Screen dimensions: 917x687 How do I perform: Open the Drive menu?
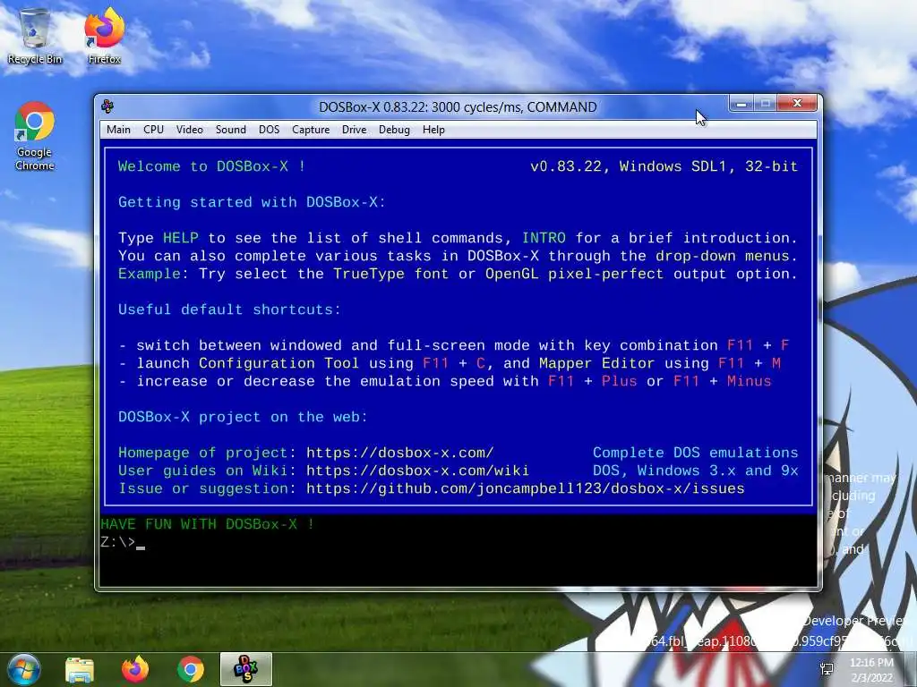pyautogui.click(x=354, y=130)
